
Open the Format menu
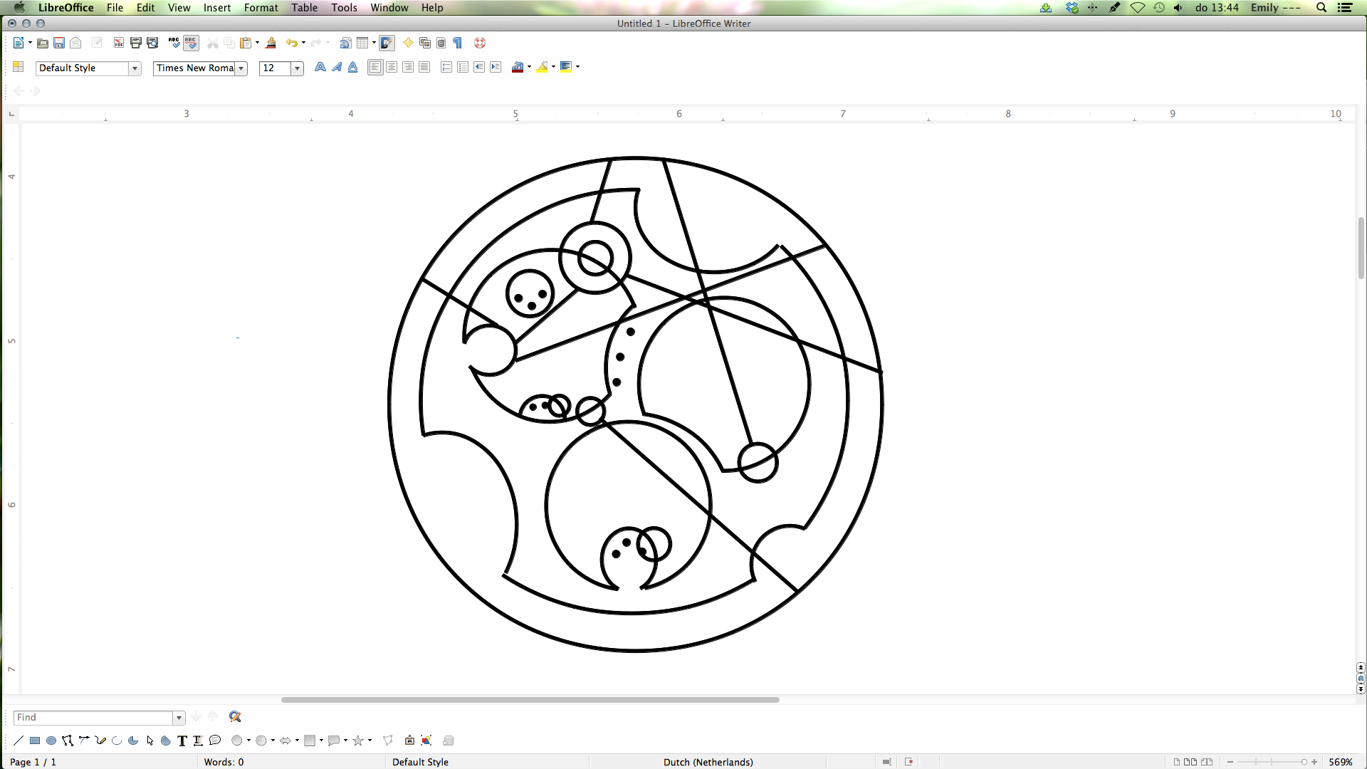click(261, 8)
